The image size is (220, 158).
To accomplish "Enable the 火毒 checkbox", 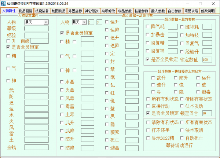I will pos(62,90).
